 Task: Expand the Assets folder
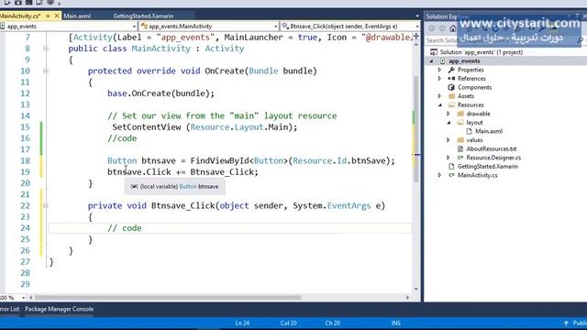point(440,96)
